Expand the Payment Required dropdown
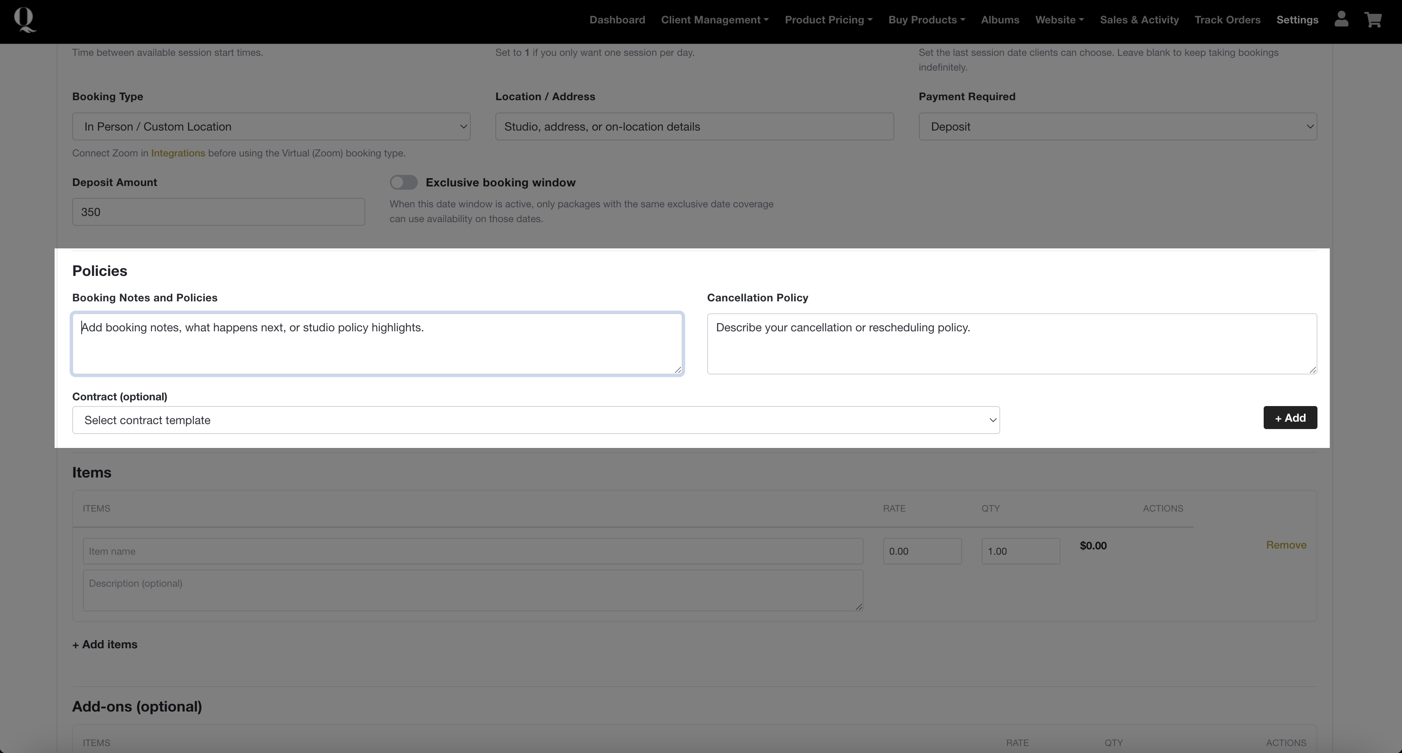 click(1117, 127)
